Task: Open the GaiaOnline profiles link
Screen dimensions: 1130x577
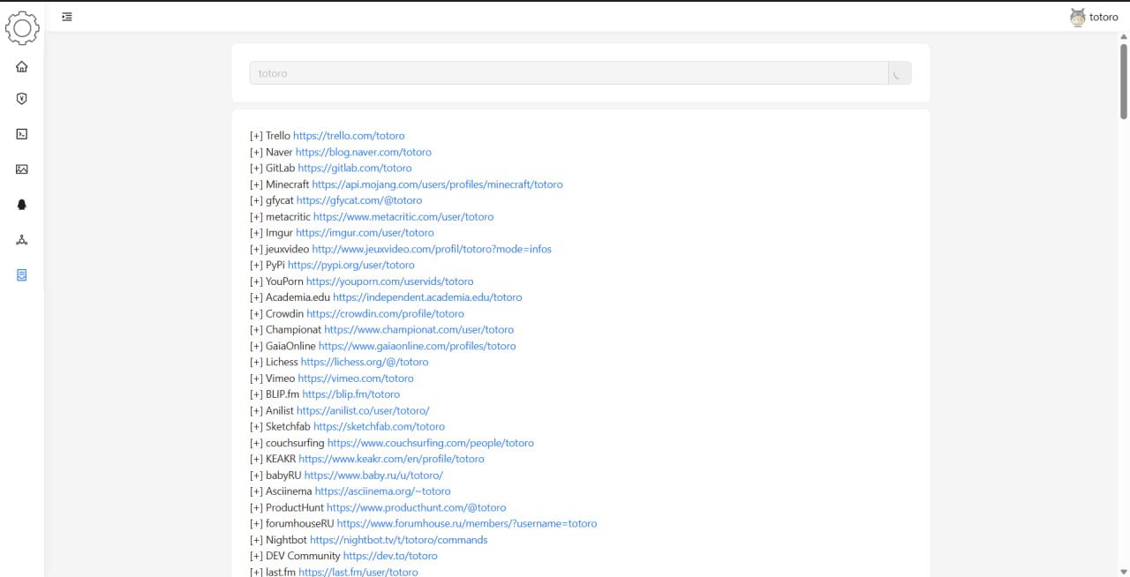Action: [418, 346]
